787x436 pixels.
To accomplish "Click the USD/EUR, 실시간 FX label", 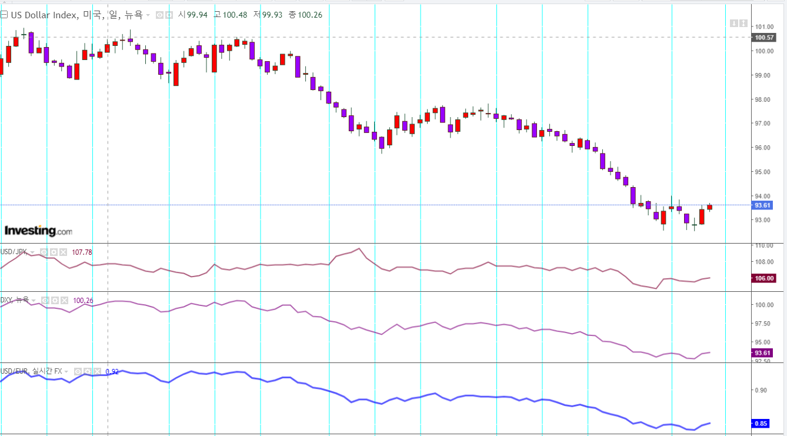I will point(31,371).
